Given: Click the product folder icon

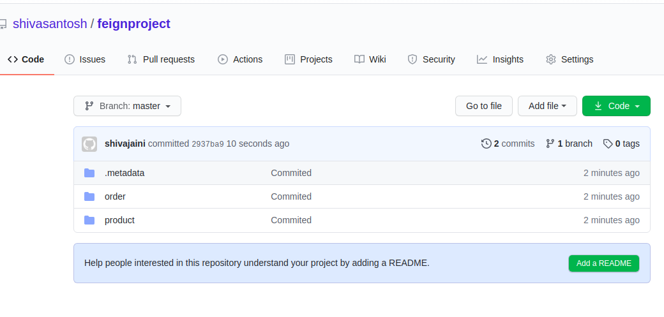Looking at the screenshot, I should pyautogui.click(x=89, y=220).
